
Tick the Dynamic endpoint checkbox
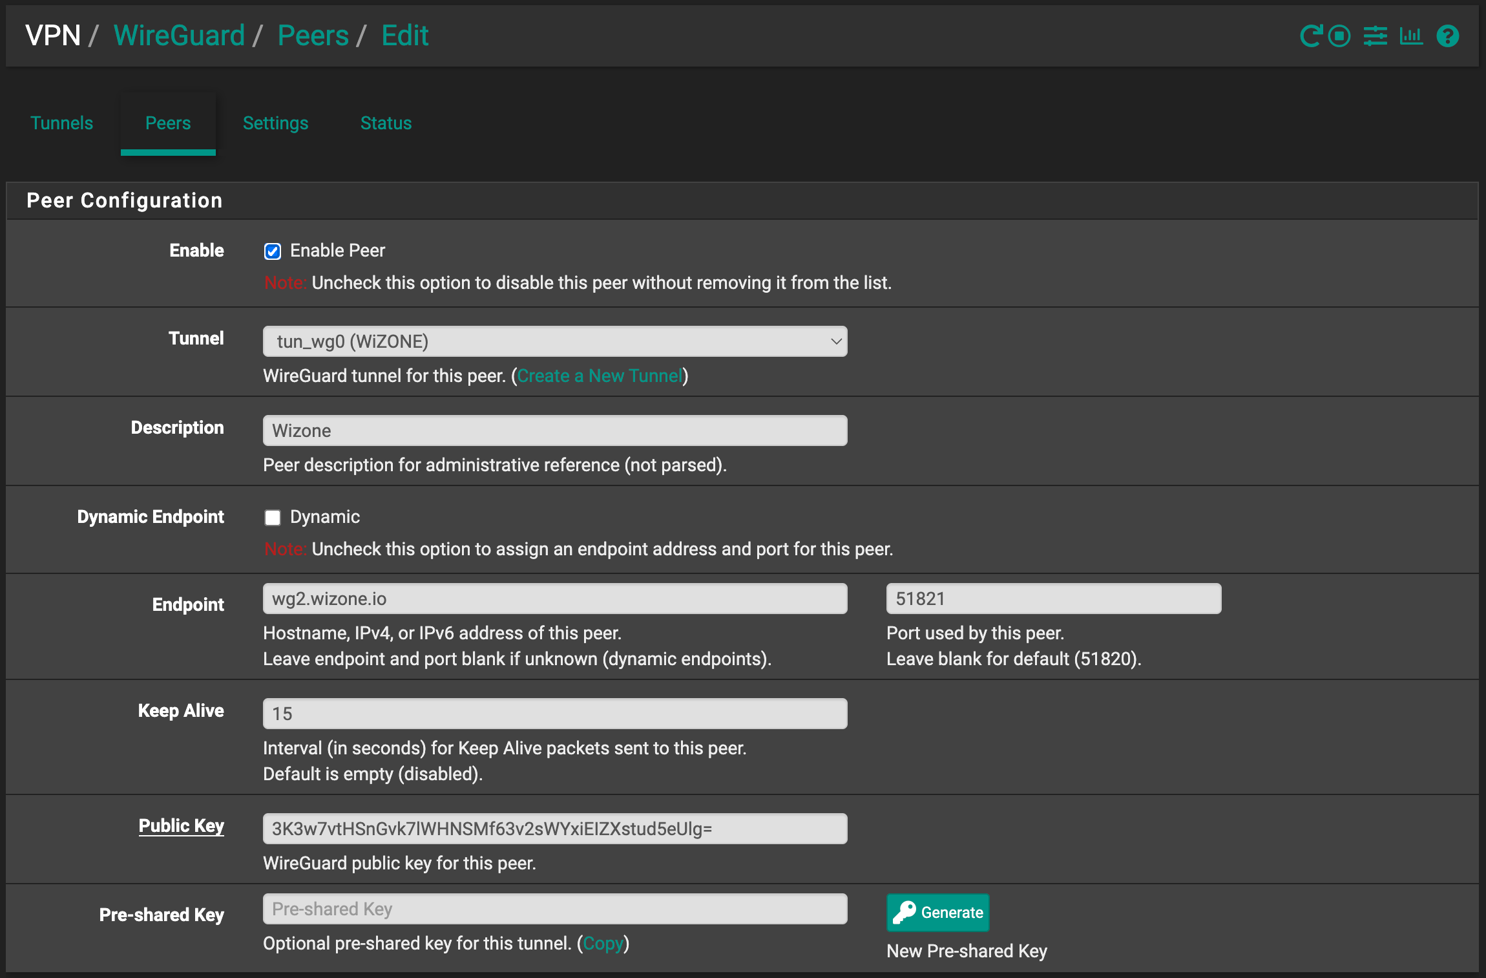click(273, 518)
